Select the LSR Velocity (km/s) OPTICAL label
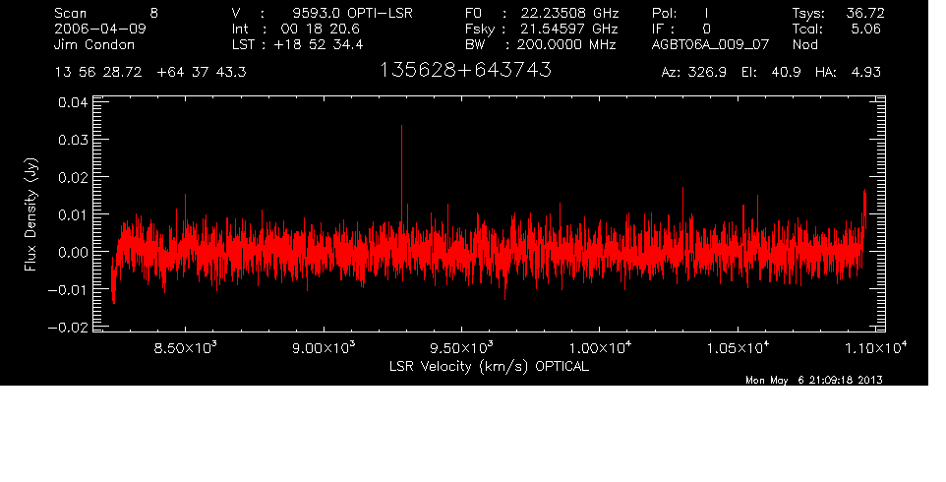This screenshot has height=482, width=946. [x=489, y=366]
